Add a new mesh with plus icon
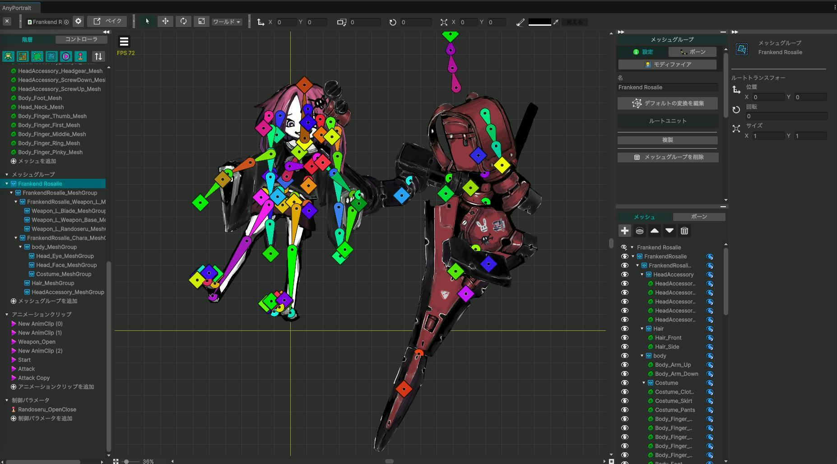This screenshot has width=837, height=464. 624,231
